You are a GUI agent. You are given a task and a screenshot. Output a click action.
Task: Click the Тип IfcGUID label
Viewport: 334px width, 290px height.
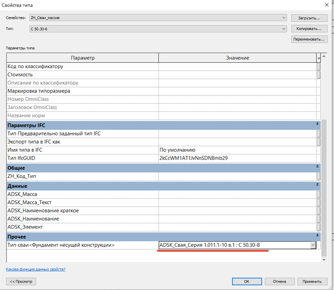21,158
